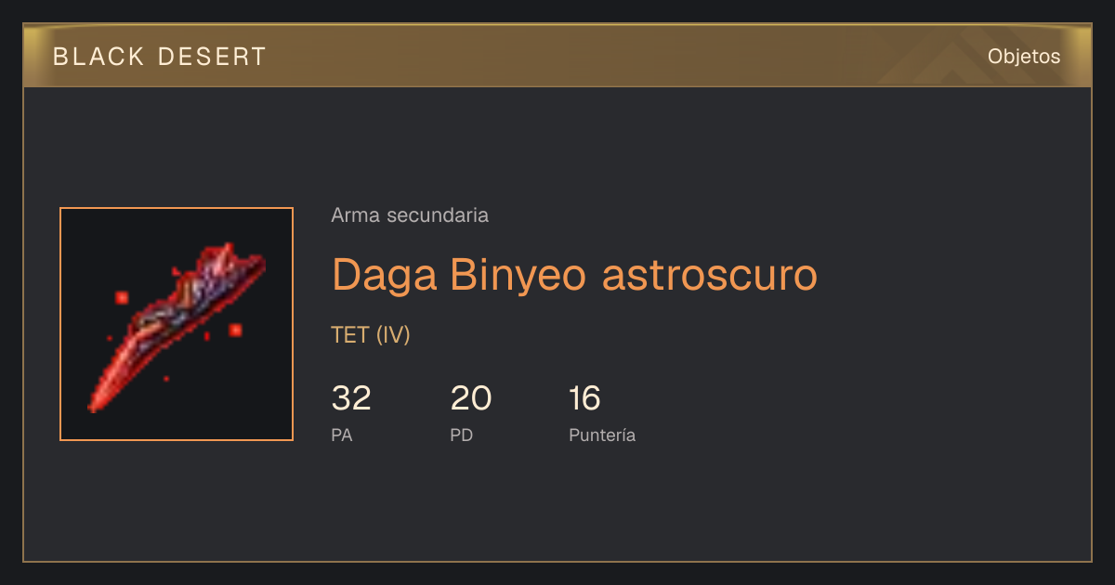Click the PA value 32
This screenshot has height=585, width=1115.
pos(351,398)
